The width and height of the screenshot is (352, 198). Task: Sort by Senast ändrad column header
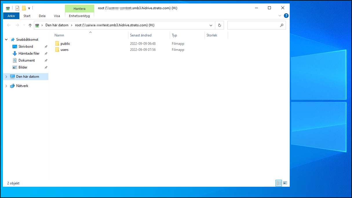141,35
